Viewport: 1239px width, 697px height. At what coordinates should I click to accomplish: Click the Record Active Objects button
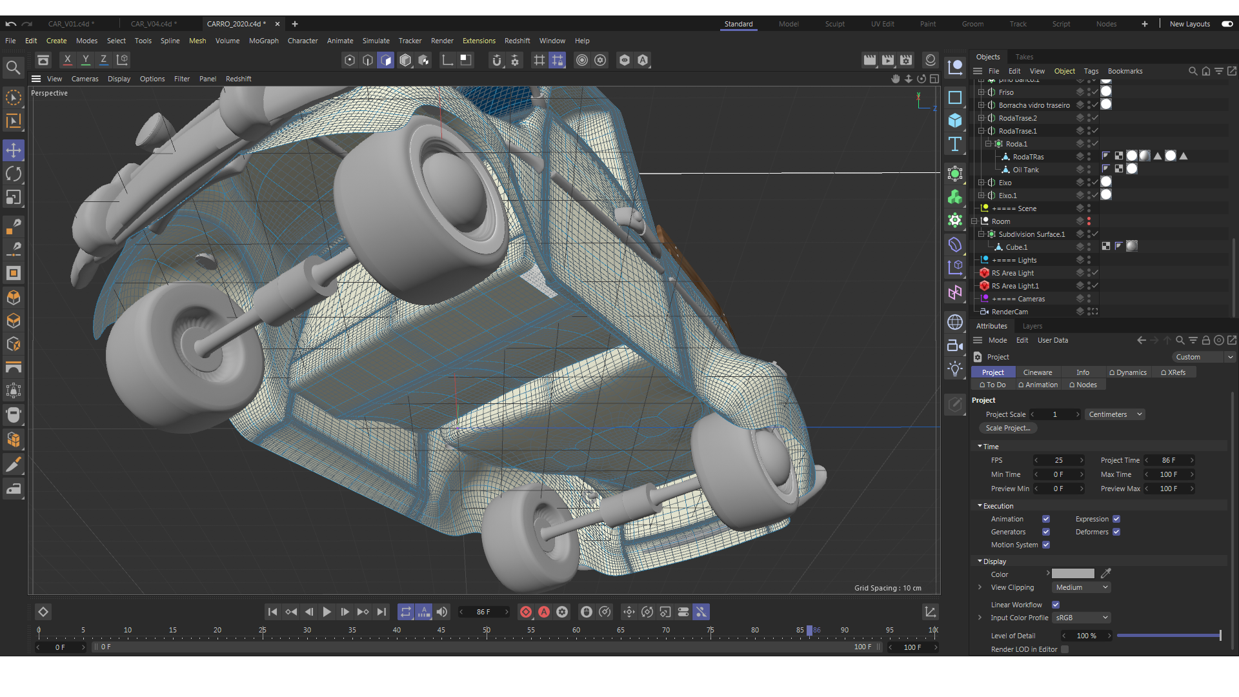pos(526,612)
